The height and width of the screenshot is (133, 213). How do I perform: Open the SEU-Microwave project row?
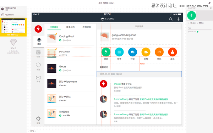point(71,83)
